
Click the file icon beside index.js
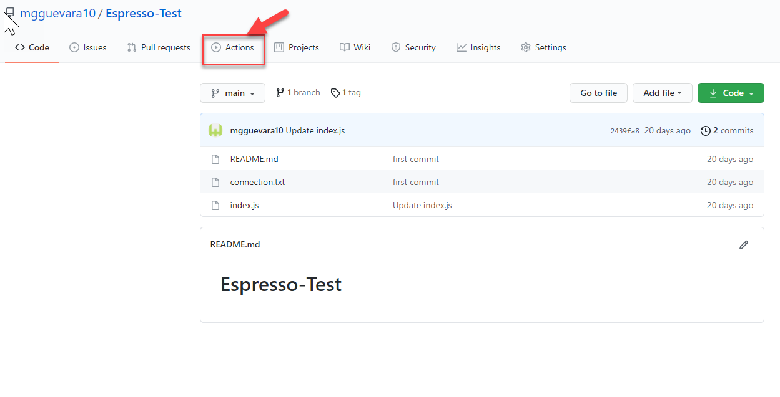pos(215,205)
